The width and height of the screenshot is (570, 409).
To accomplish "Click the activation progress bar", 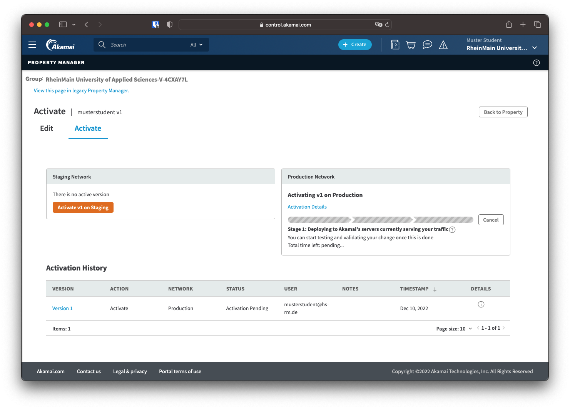I will coord(381,220).
